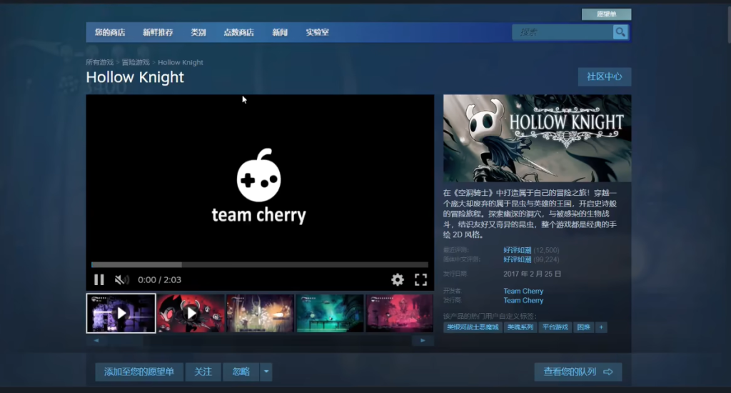Select the pink crimson screenshot thumbnail
731x393 pixels.
pos(400,313)
